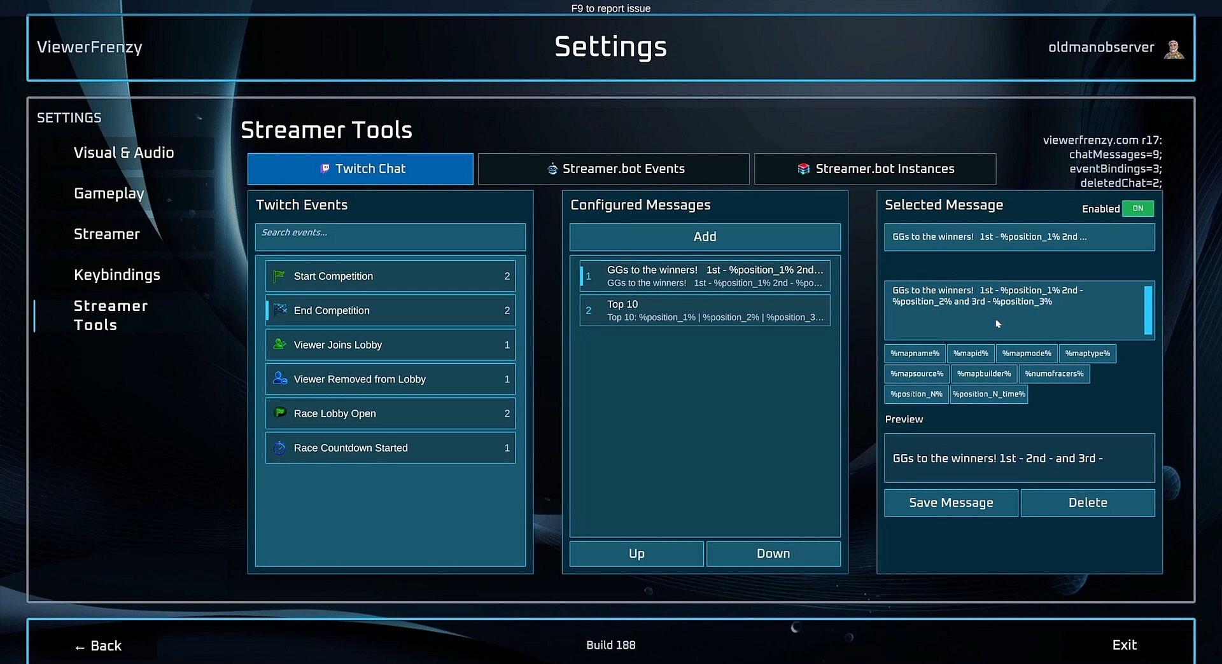Click the Viewer Joins Lobby person icon
The width and height of the screenshot is (1222, 664).
[279, 344]
